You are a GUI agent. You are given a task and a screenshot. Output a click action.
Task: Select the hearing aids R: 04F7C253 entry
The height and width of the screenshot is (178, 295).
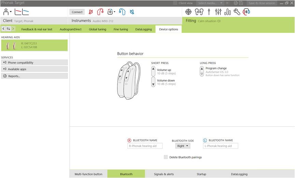tap(34, 45)
